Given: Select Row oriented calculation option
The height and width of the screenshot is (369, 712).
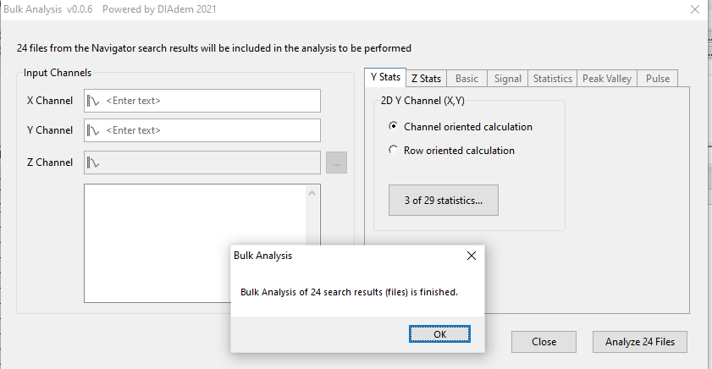Looking at the screenshot, I should click(393, 151).
